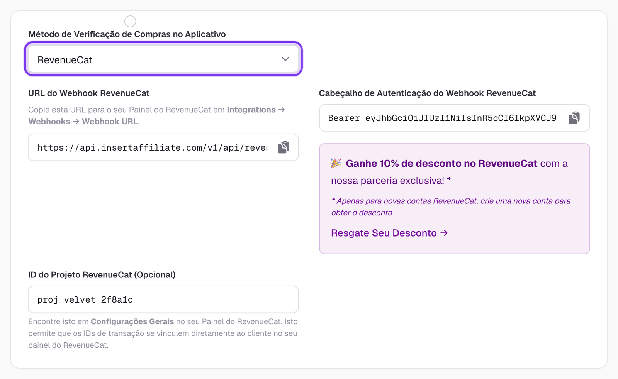
Task: Click the 'ID do Projeto RevenueCat (Opcional)' label
Action: click(x=102, y=275)
